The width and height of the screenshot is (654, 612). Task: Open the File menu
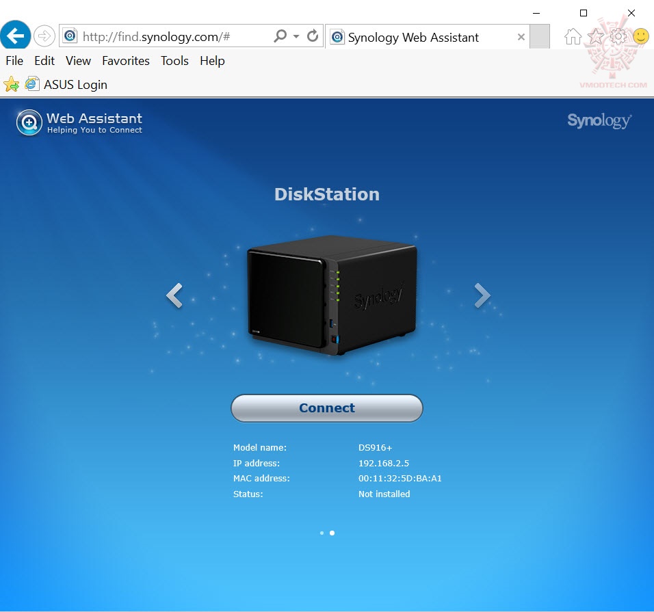pyautogui.click(x=14, y=61)
